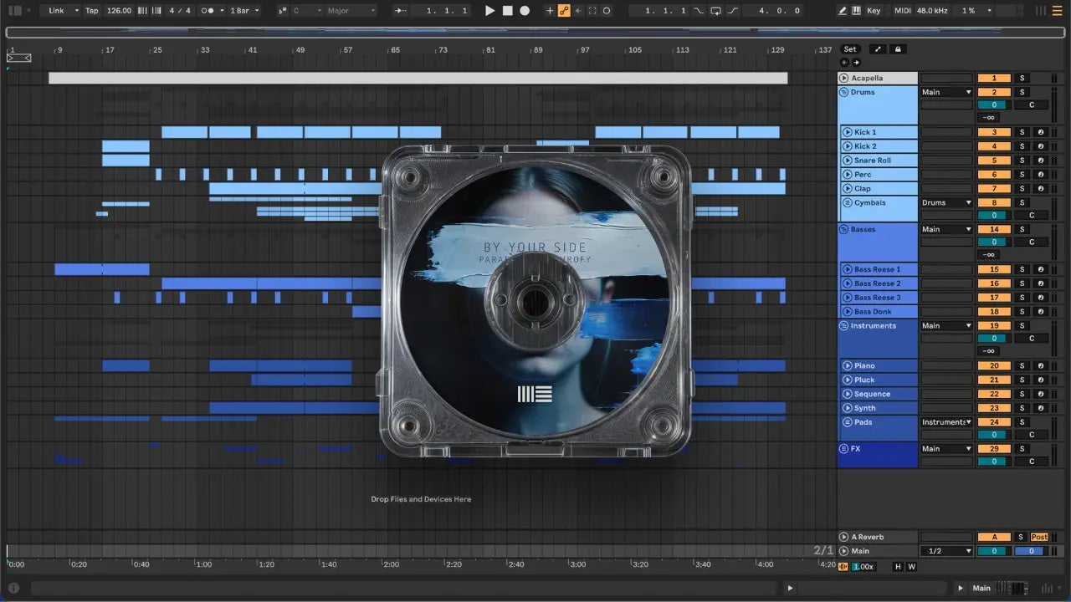Toggle the Punch-In switch

(699, 11)
